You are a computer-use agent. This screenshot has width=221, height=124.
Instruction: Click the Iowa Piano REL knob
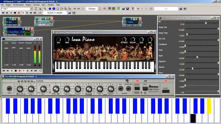coord(150,40)
